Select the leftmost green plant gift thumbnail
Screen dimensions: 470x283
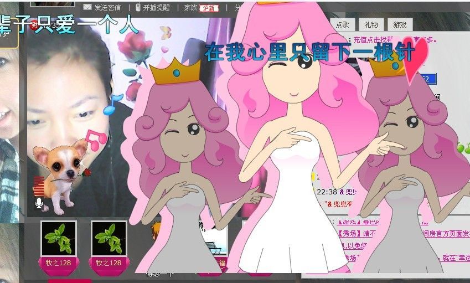pos(59,239)
